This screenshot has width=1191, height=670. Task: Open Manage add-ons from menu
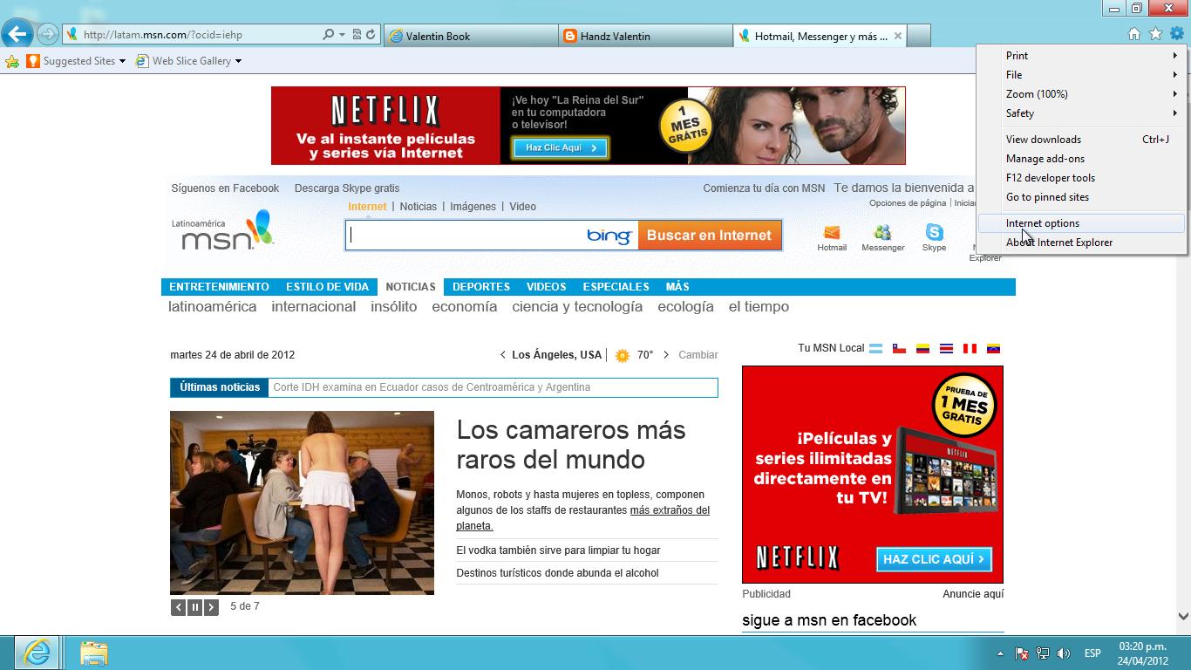(1045, 159)
